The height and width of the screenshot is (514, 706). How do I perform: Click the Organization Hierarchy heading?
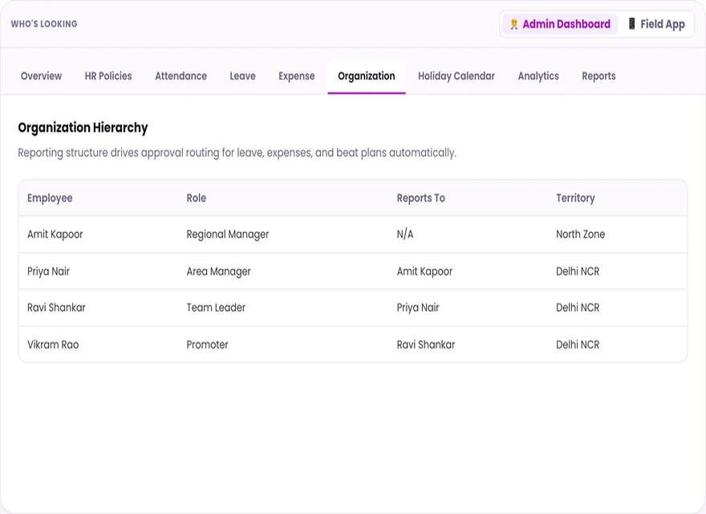tap(83, 128)
